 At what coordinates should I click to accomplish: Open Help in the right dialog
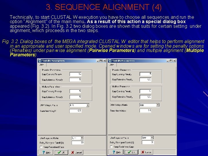[x=116, y=152]
